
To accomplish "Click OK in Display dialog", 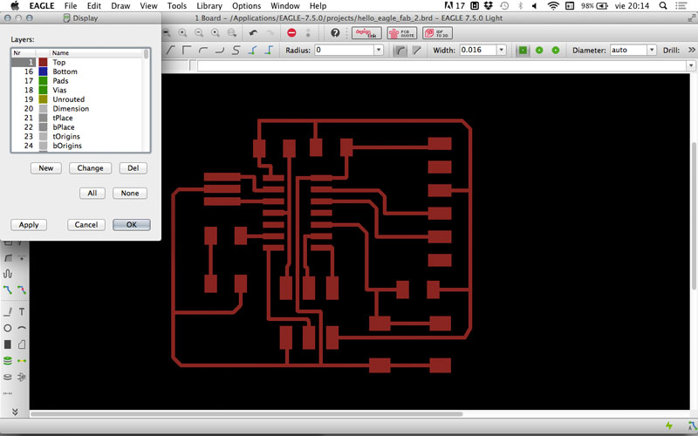I will [132, 225].
